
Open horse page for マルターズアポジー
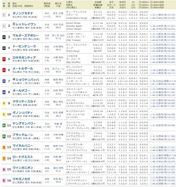[26, 36]
